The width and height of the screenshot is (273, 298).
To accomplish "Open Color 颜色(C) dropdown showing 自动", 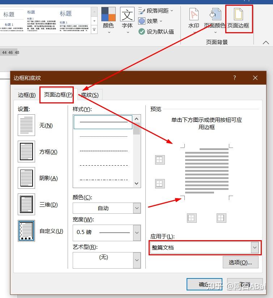I will click(107, 208).
